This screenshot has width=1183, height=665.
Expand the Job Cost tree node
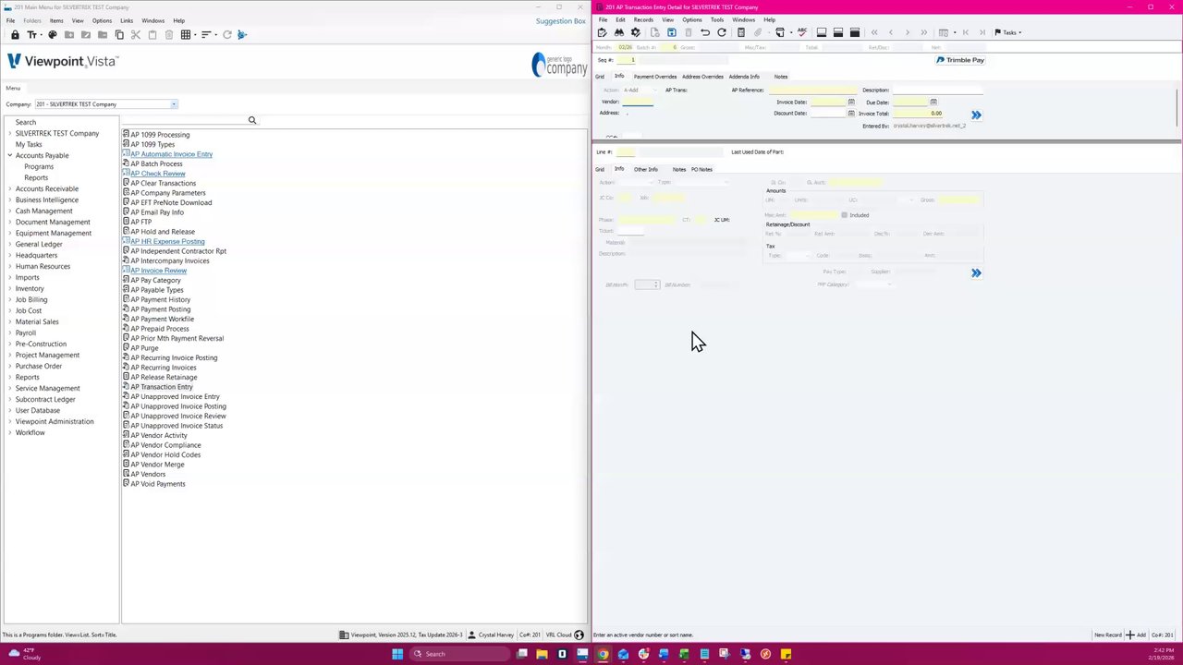pyautogui.click(x=10, y=310)
